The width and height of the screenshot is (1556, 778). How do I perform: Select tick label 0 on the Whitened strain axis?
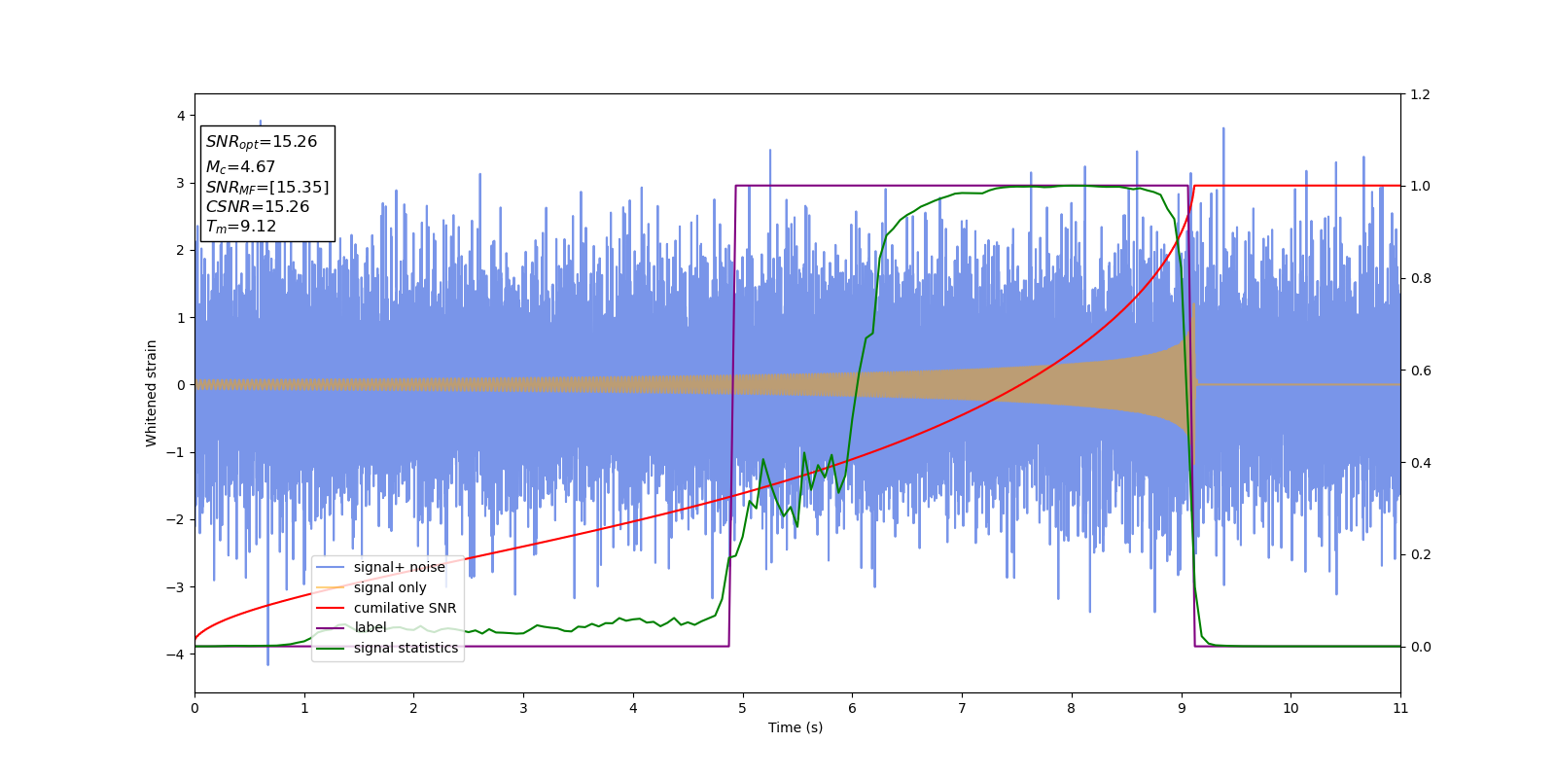pos(181,385)
